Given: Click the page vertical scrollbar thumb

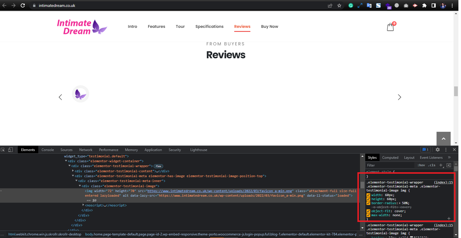Looking at the screenshot, I should coord(456,91).
